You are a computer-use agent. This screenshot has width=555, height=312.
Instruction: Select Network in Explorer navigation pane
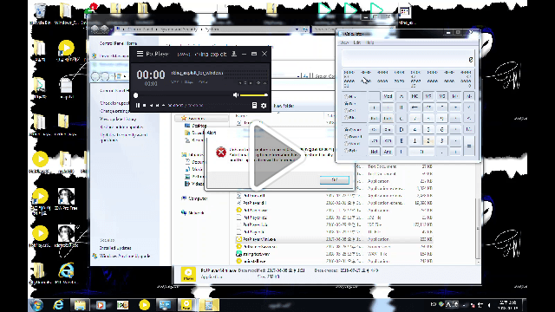pos(196,212)
